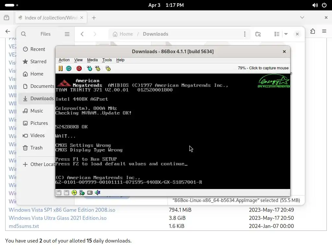Open the md5sums.txt link
Viewport: 332px width, 249px height.
click(24, 226)
